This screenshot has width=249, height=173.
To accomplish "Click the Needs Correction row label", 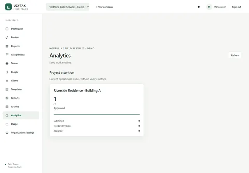I will point(62,126).
